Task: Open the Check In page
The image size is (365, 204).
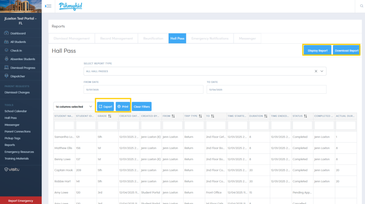Action: pos(16,50)
